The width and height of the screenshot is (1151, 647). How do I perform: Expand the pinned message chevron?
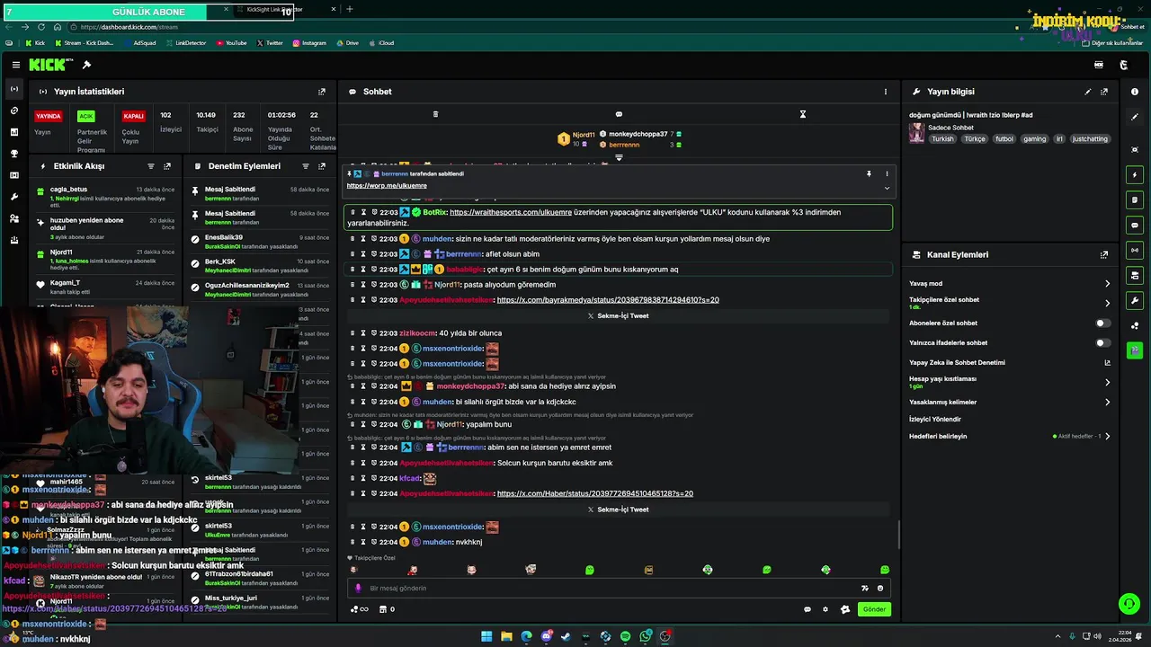click(x=887, y=188)
